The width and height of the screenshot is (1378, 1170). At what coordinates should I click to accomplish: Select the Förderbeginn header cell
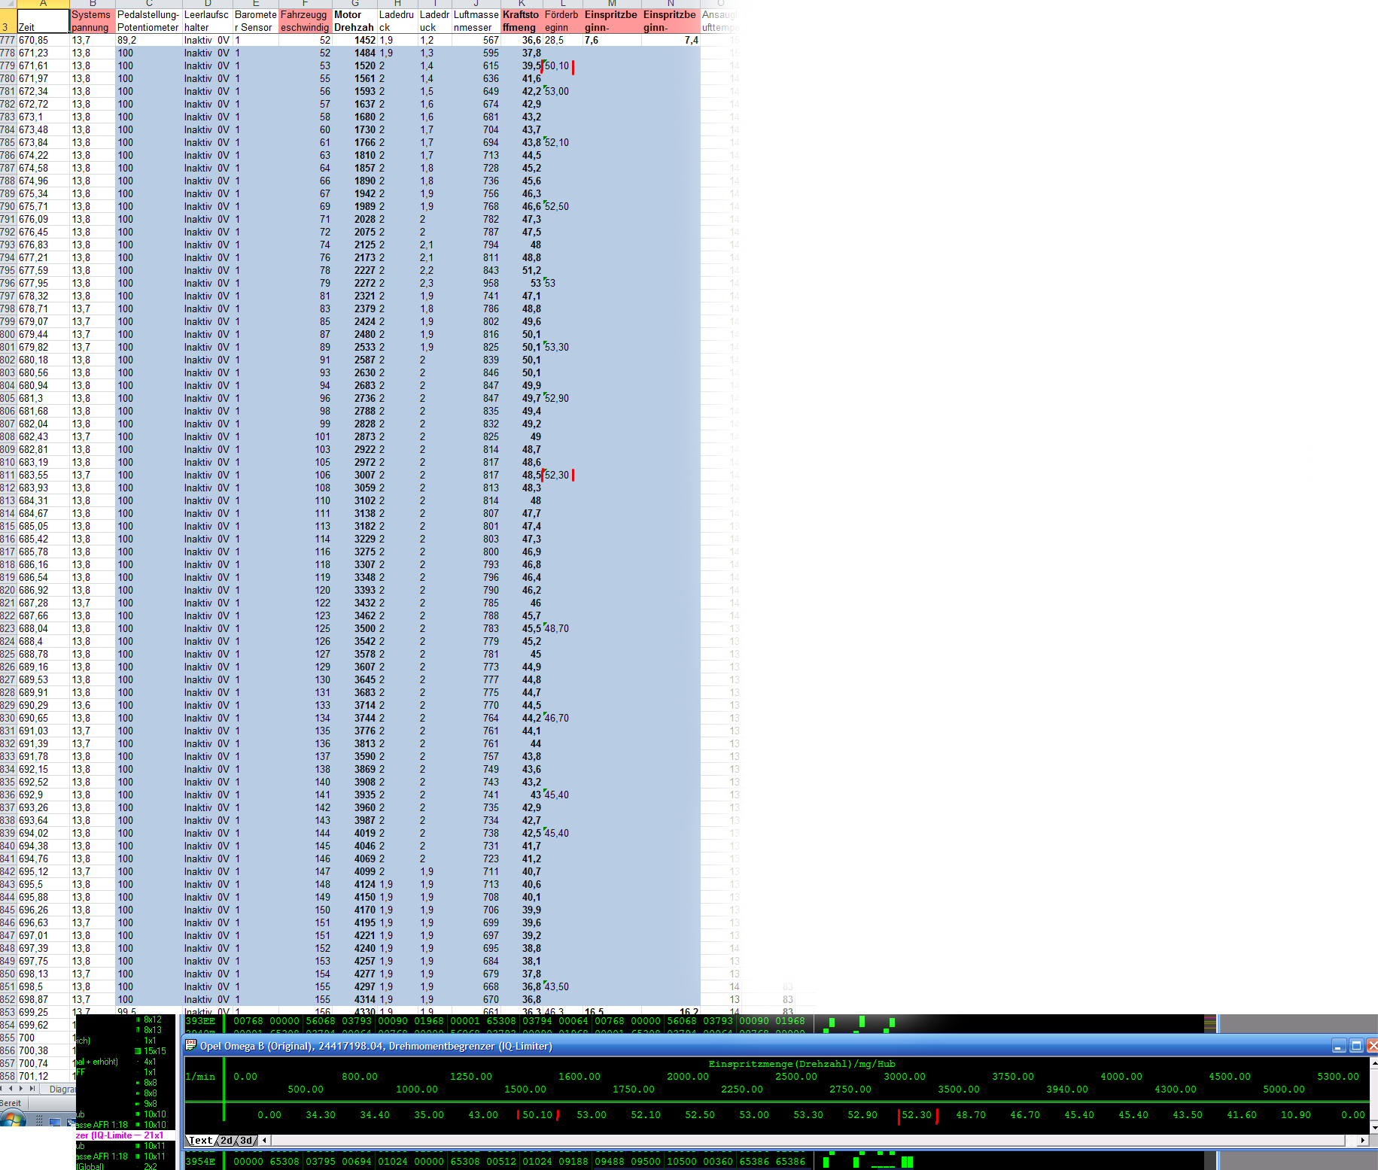click(x=562, y=21)
